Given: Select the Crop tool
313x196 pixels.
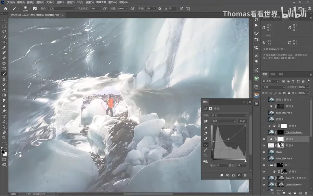Looking at the screenshot, I should coord(4,42).
